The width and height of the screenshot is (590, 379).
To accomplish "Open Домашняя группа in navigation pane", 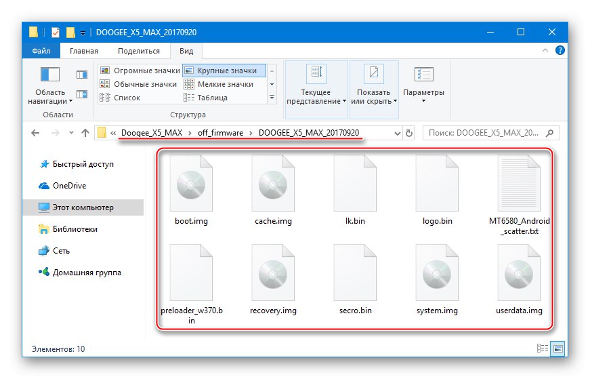I will pos(79,273).
